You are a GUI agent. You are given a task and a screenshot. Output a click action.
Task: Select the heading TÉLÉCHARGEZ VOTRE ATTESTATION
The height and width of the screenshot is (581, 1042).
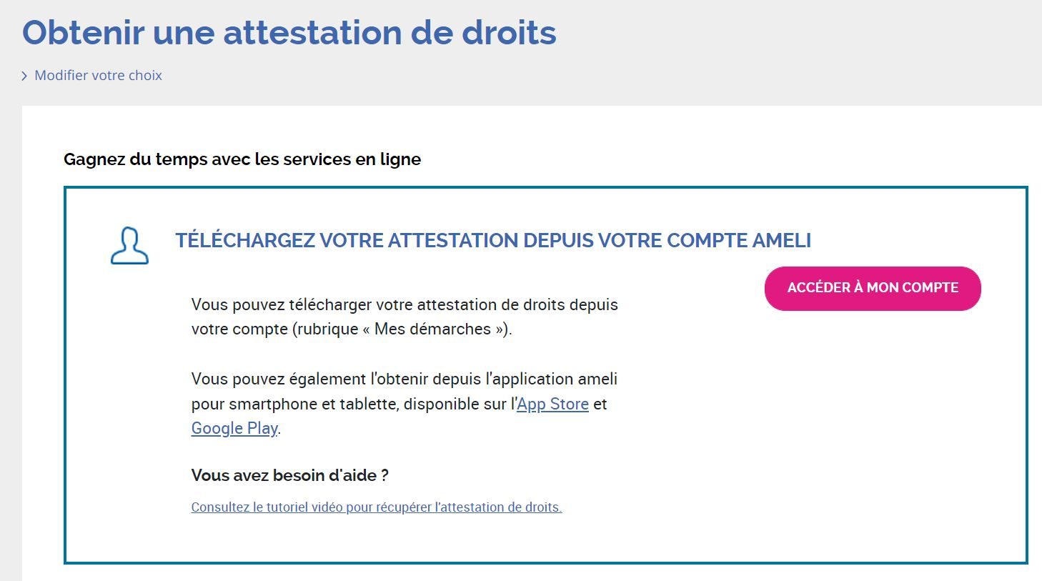[x=494, y=240]
